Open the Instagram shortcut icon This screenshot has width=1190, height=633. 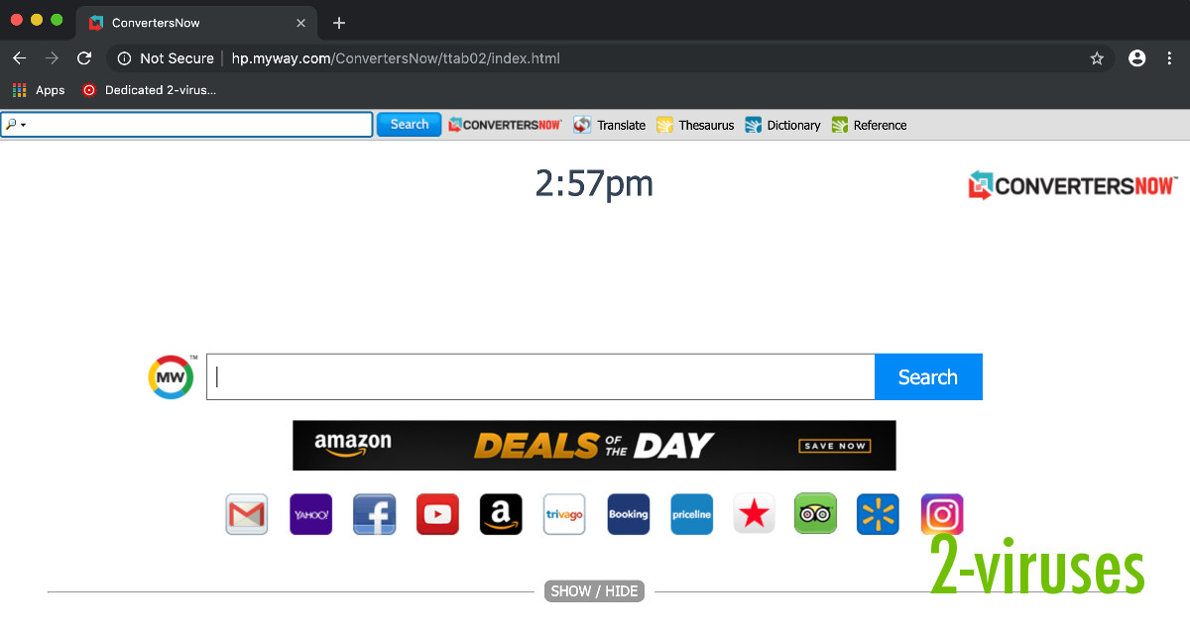pyautogui.click(x=941, y=514)
